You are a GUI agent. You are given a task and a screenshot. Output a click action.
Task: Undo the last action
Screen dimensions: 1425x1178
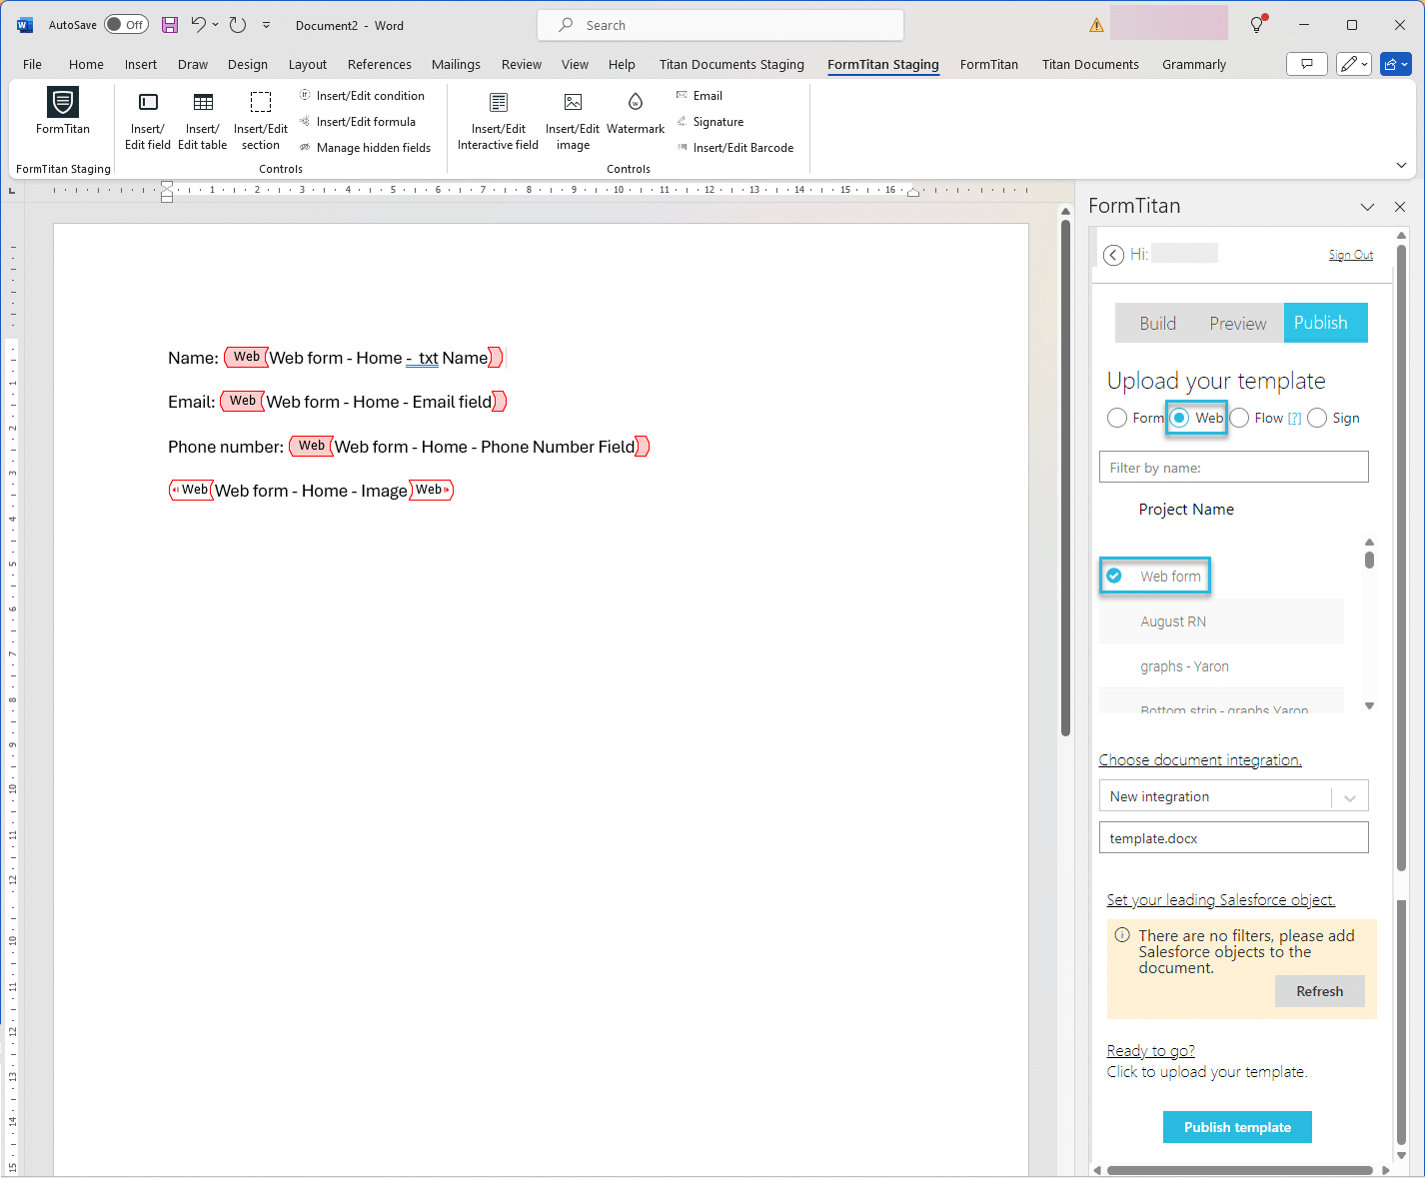pos(199,25)
